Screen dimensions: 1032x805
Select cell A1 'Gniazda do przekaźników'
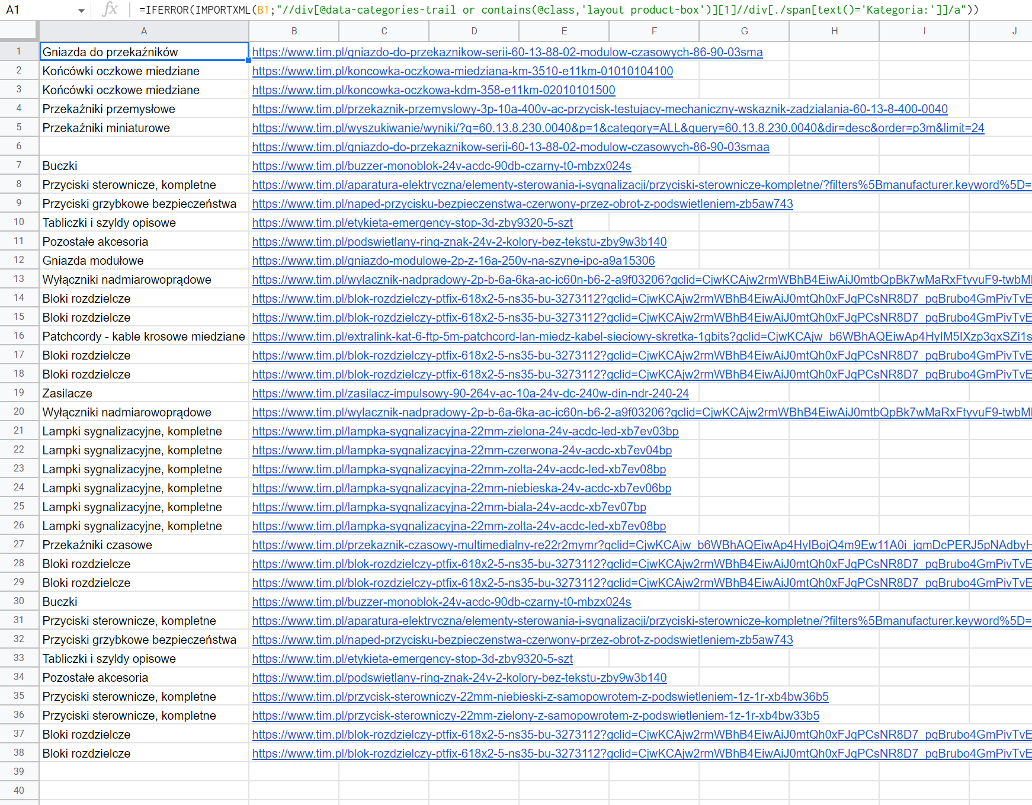coord(144,52)
